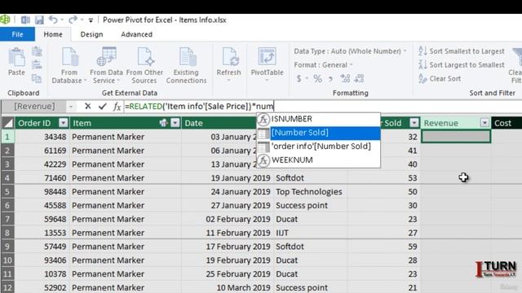This screenshot has height=293, width=522.
Task: Open the Revenue column filter dropdown
Action: pyautogui.click(x=484, y=123)
